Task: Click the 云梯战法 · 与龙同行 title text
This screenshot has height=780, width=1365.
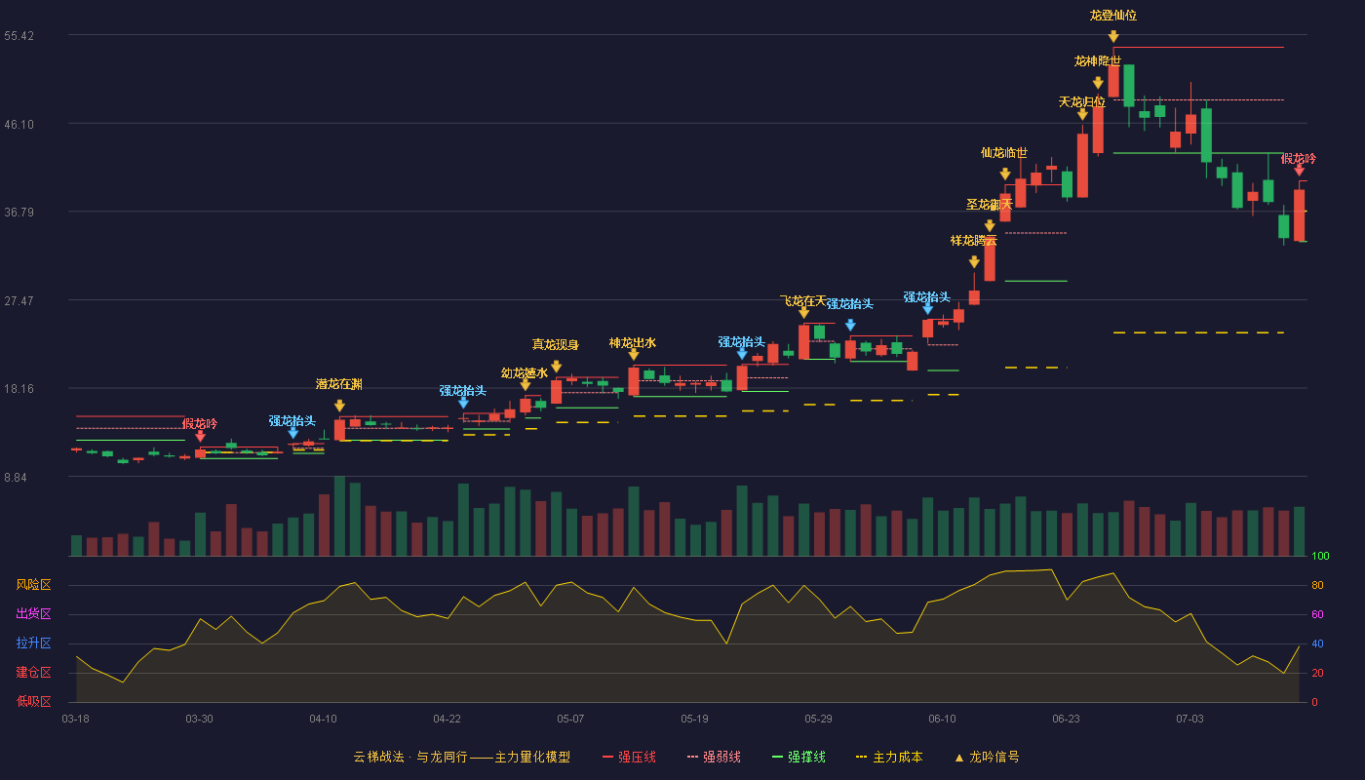Action: coord(410,757)
